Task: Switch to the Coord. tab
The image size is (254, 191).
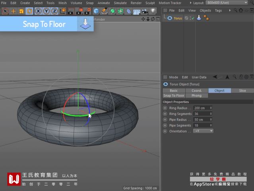Action: (x=196, y=90)
